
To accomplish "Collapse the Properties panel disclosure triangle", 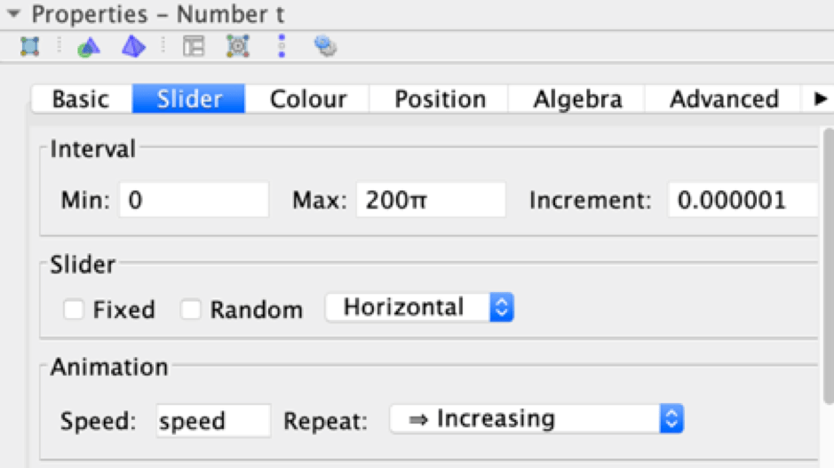I will click(x=13, y=14).
